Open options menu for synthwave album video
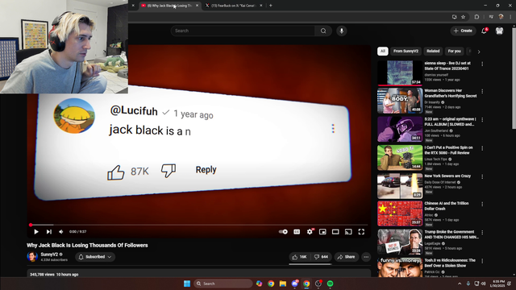The image size is (516, 290). pos(482,120)
